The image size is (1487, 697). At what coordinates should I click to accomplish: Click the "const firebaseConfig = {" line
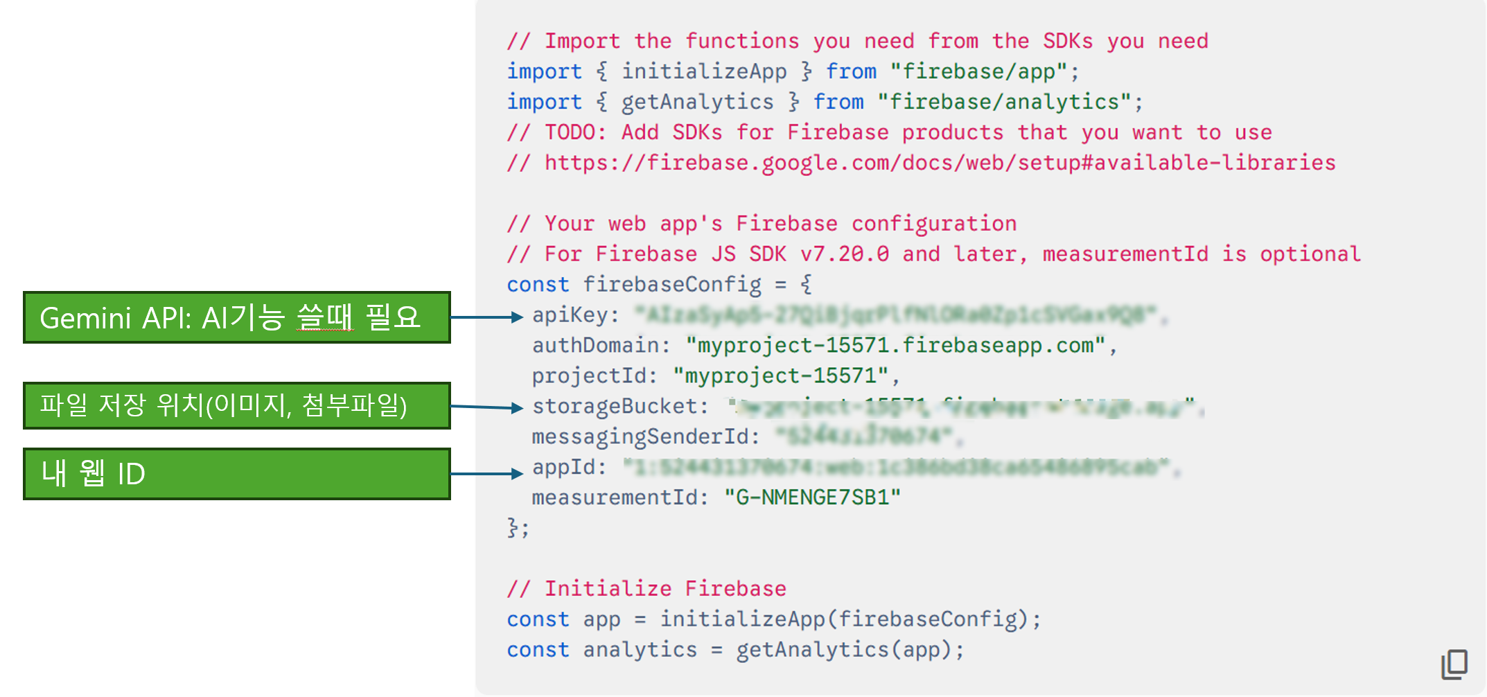pos(659,285)
